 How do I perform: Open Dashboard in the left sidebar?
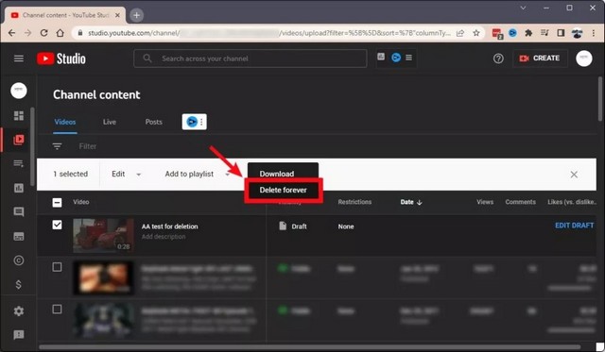click(19, 115)
